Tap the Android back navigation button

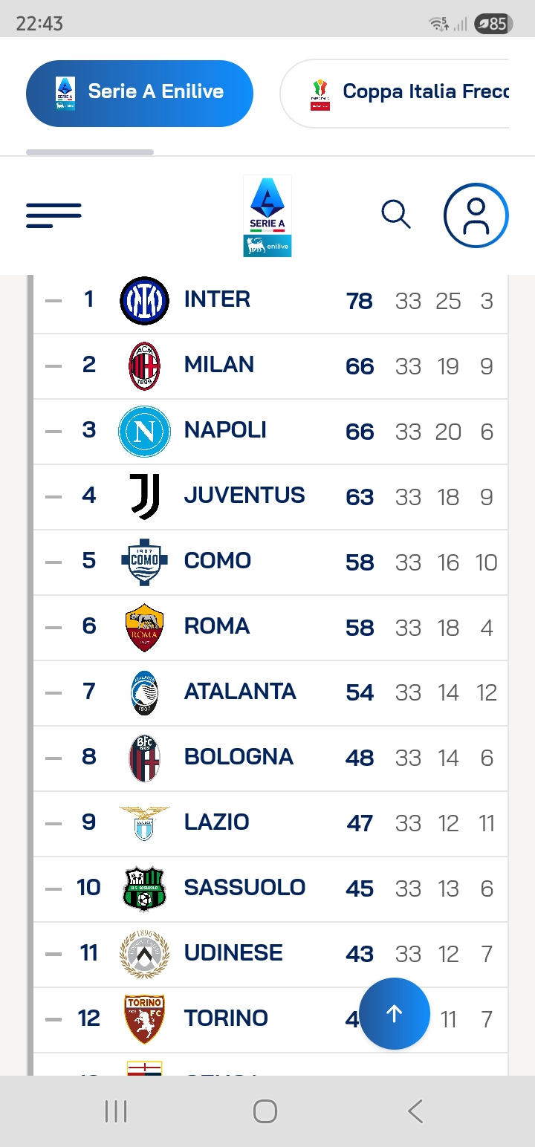point(415,1111)
